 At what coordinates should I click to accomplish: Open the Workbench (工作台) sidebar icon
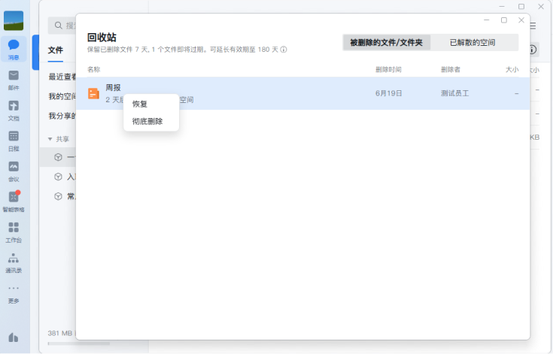point(14,232)
